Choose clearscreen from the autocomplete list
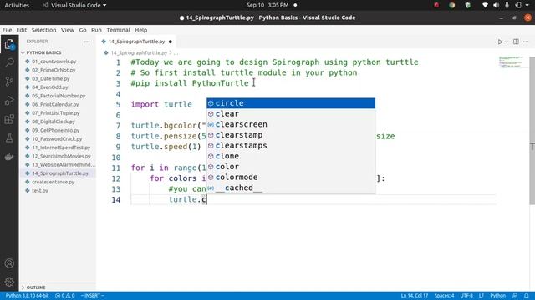 [x=291, y=124]
